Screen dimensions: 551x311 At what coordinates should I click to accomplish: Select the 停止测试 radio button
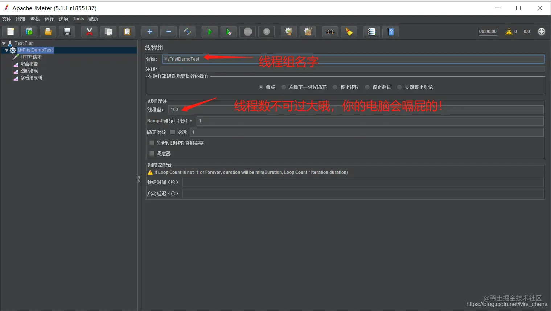pos(367,87)
